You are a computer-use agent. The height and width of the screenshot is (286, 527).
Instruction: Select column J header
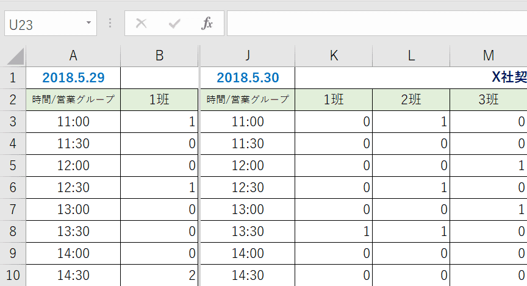click(x=248, y=55)
